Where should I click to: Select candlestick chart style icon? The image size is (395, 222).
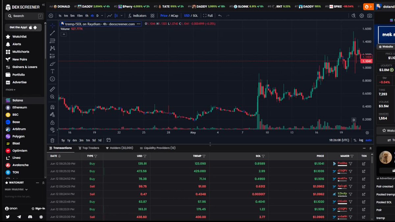coord(116,15)
